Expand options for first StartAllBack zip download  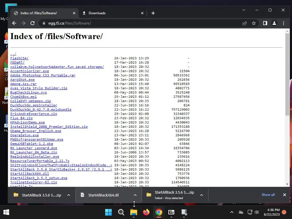tap(69, 195)
